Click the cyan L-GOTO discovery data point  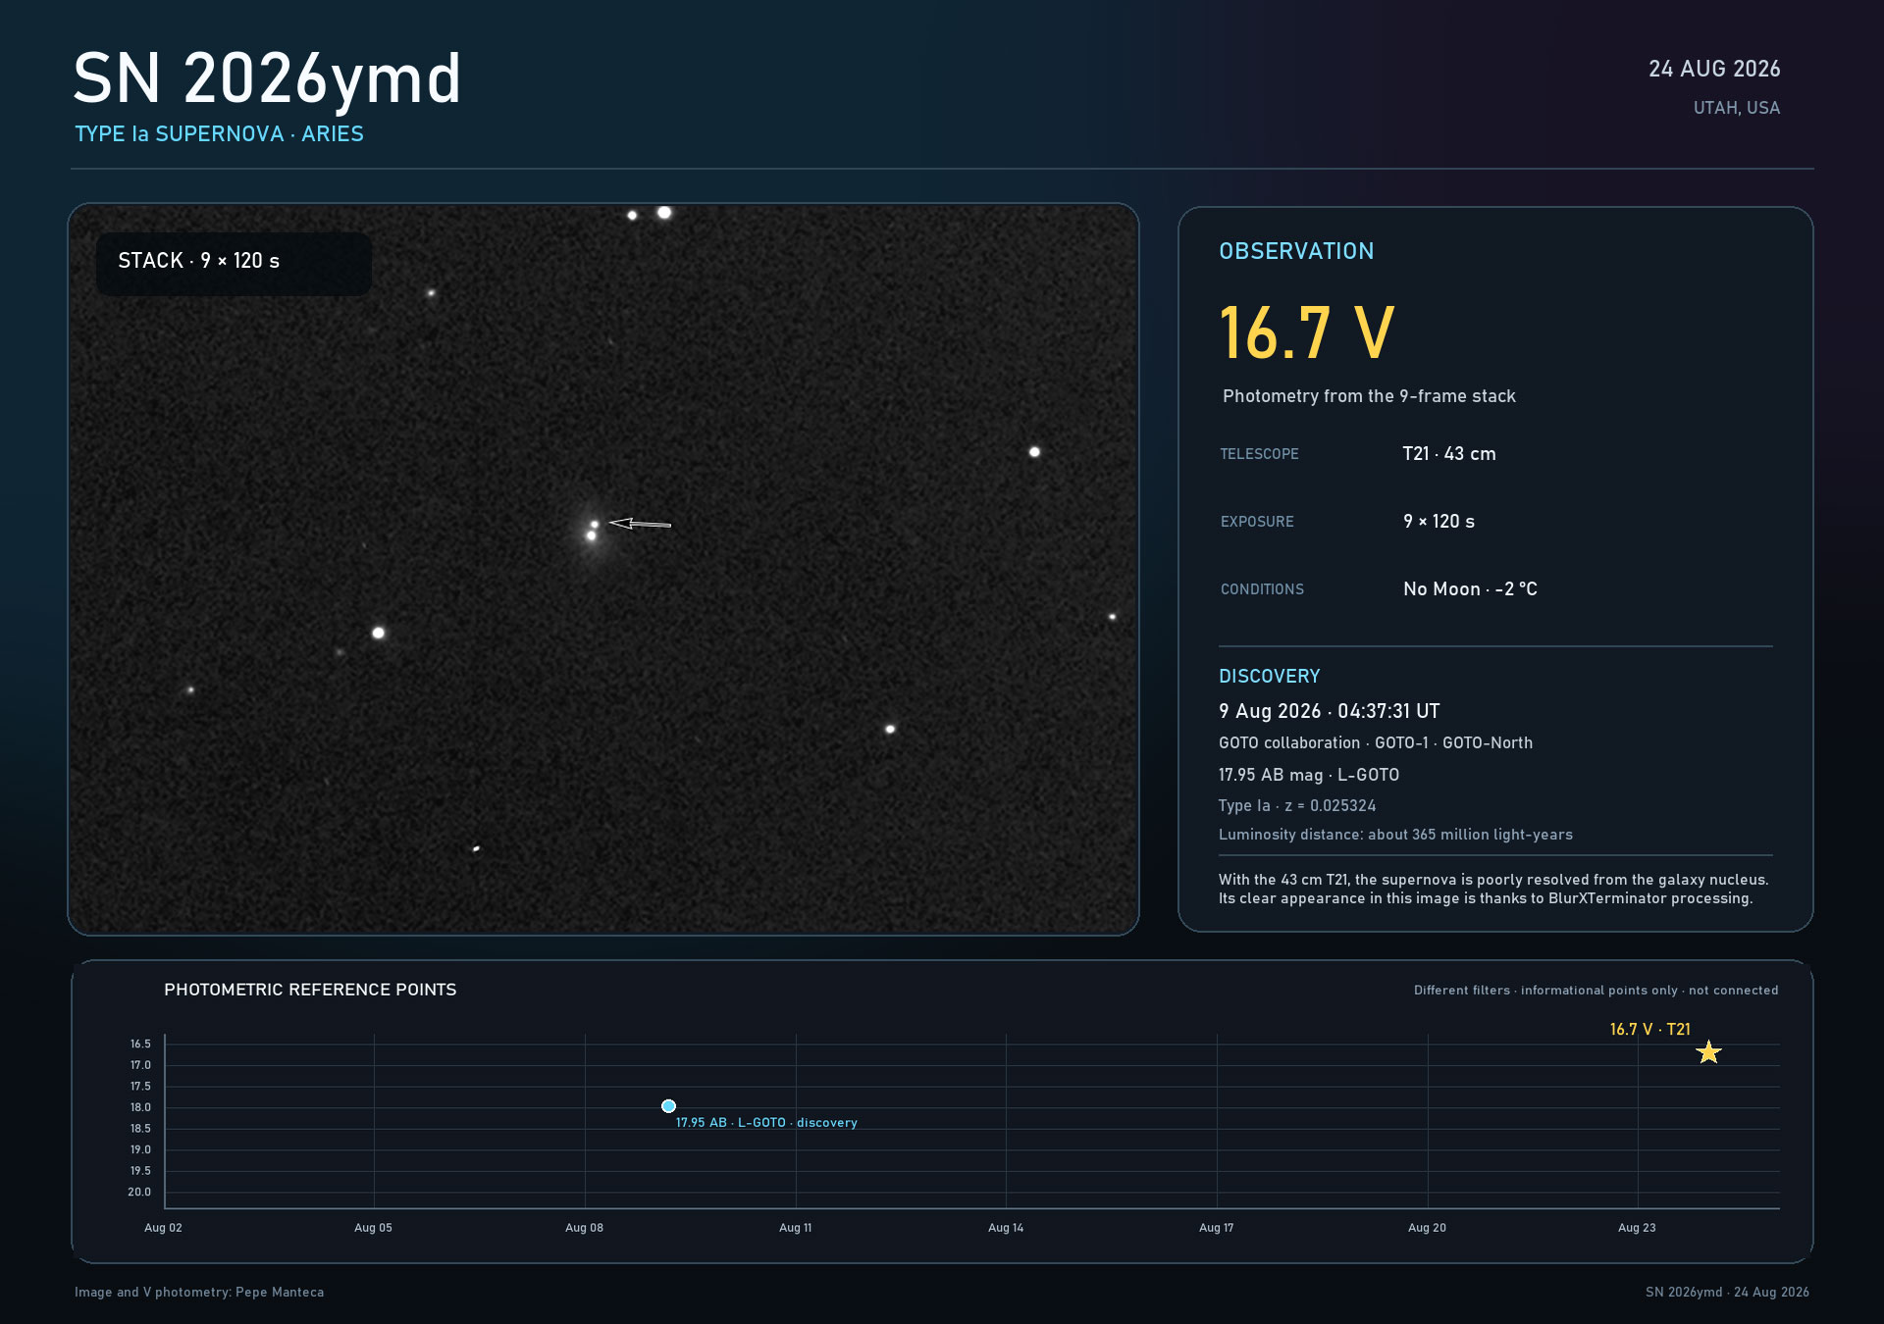[x=668, y=1106]
